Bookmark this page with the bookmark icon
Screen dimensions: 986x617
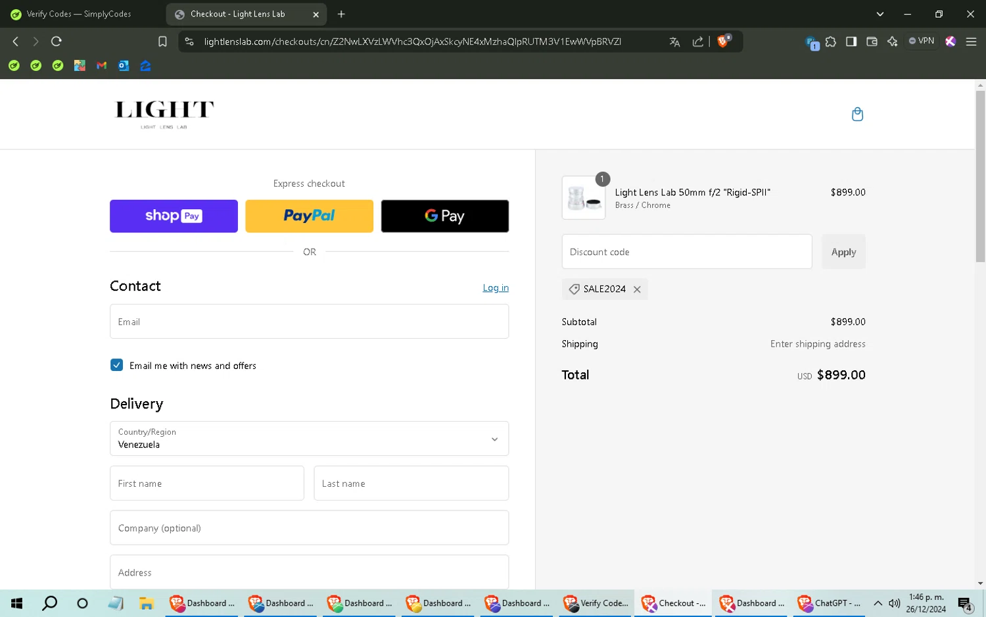pyautogui.click(x=162, y=41)
